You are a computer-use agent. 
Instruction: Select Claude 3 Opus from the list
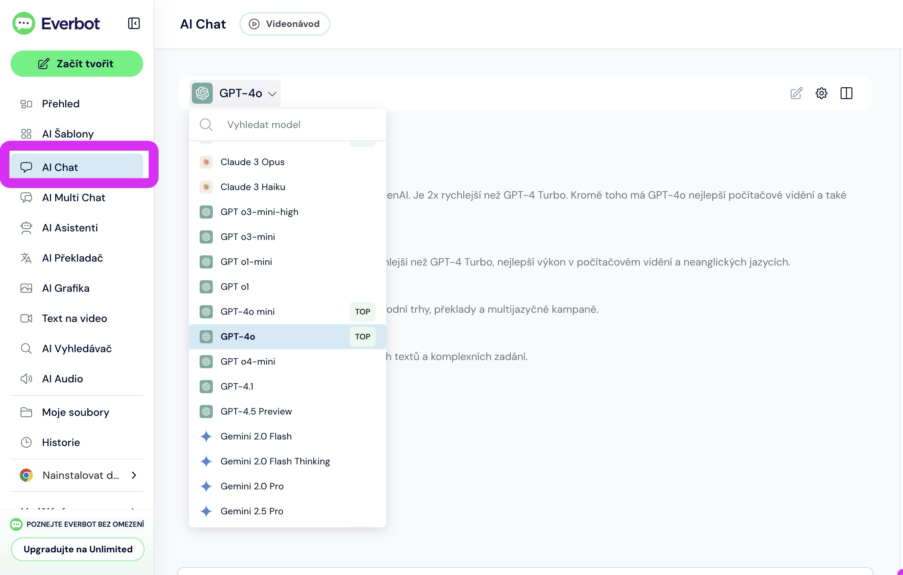[x=287, y=162]
